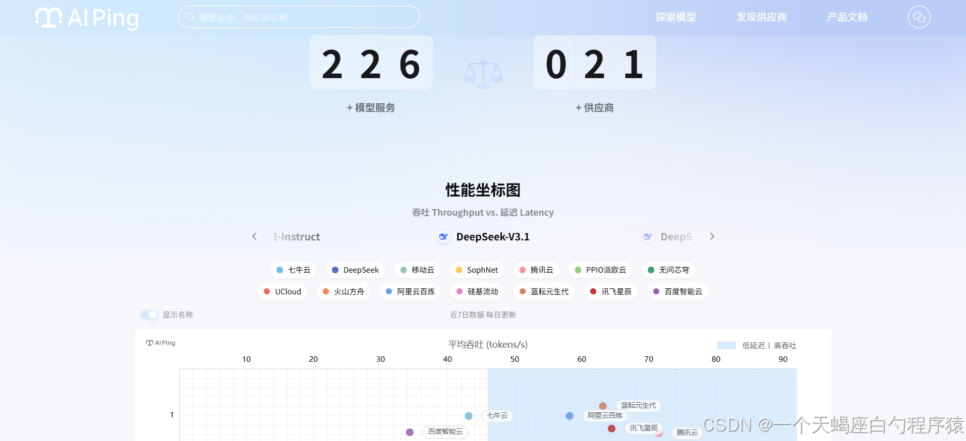
Task: Toggle 阿里云百炼 provider legend
Action: [x=411, y=292]
